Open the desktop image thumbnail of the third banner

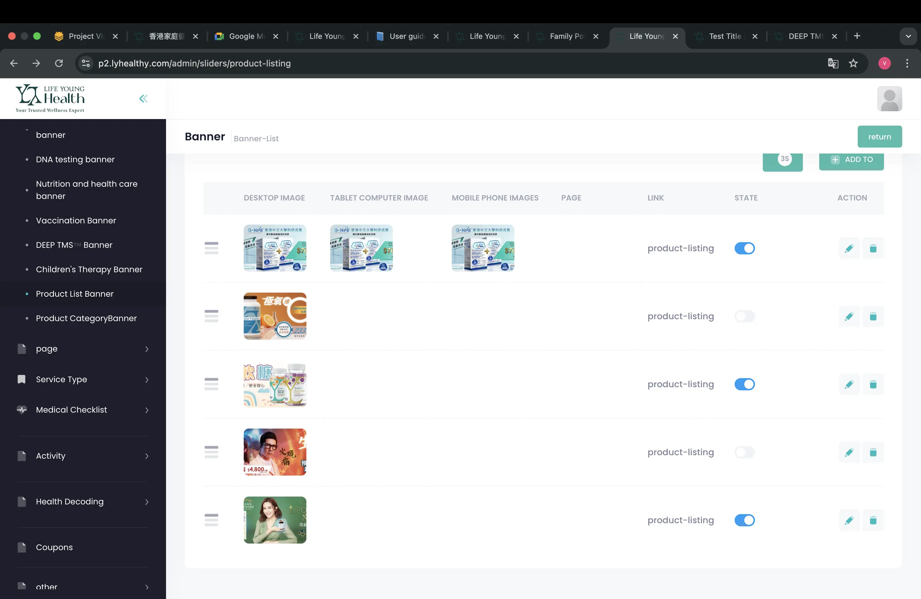(275, 384)
